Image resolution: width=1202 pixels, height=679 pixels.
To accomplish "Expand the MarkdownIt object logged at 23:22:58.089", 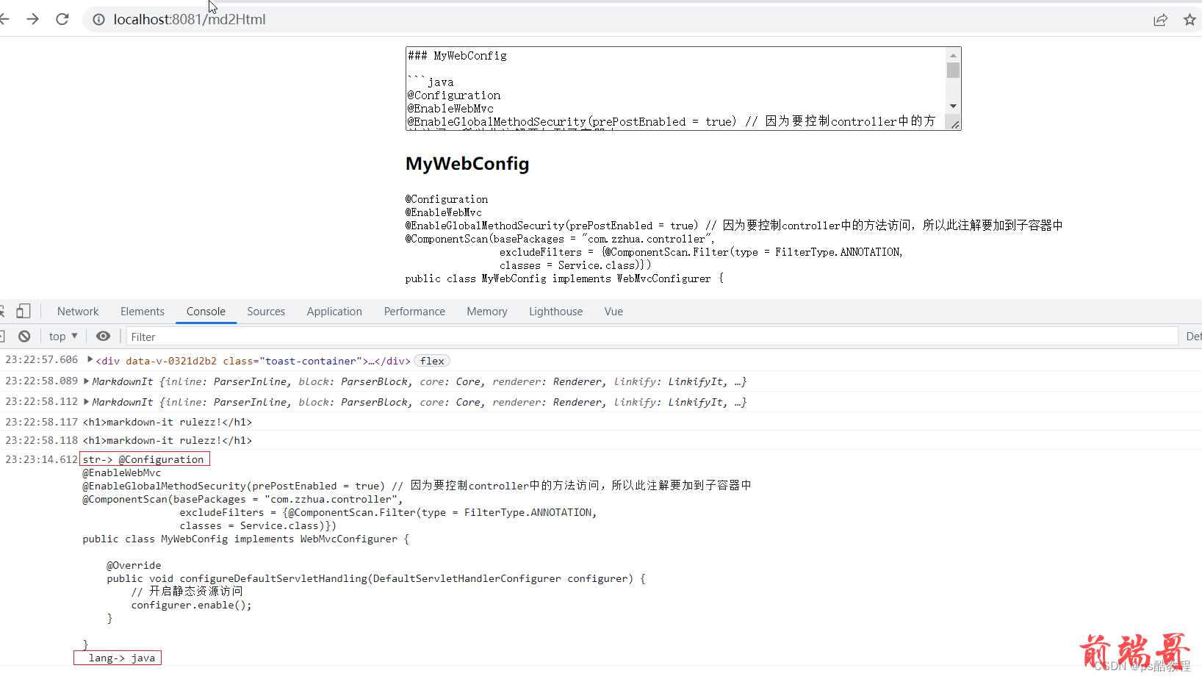I will [87, 381].
